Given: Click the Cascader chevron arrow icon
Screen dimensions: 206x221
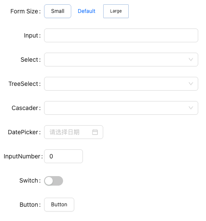Looking at the screenshot, I should click(x=191, y=108).
